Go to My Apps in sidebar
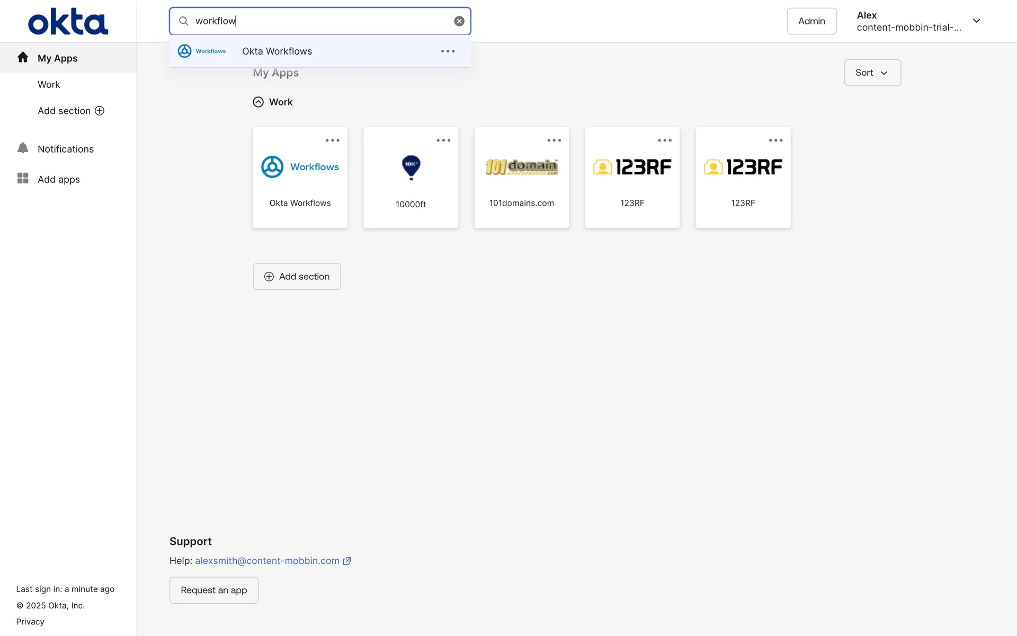The image size is (1017, 636). coord(57,58)
